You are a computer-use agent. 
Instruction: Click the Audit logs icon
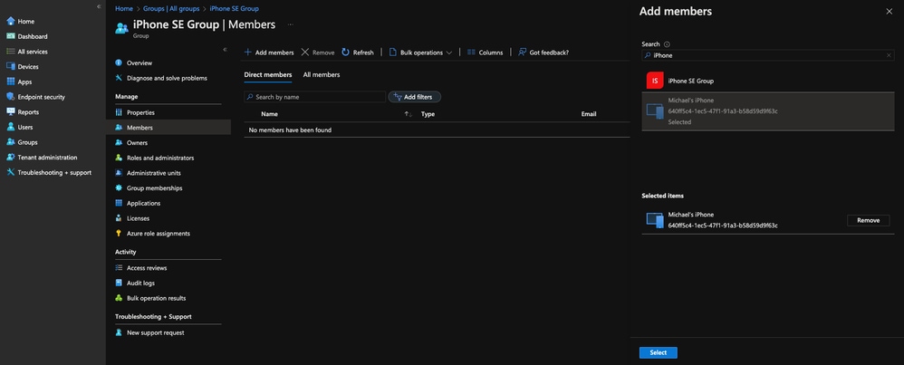(x=119, y=283)
